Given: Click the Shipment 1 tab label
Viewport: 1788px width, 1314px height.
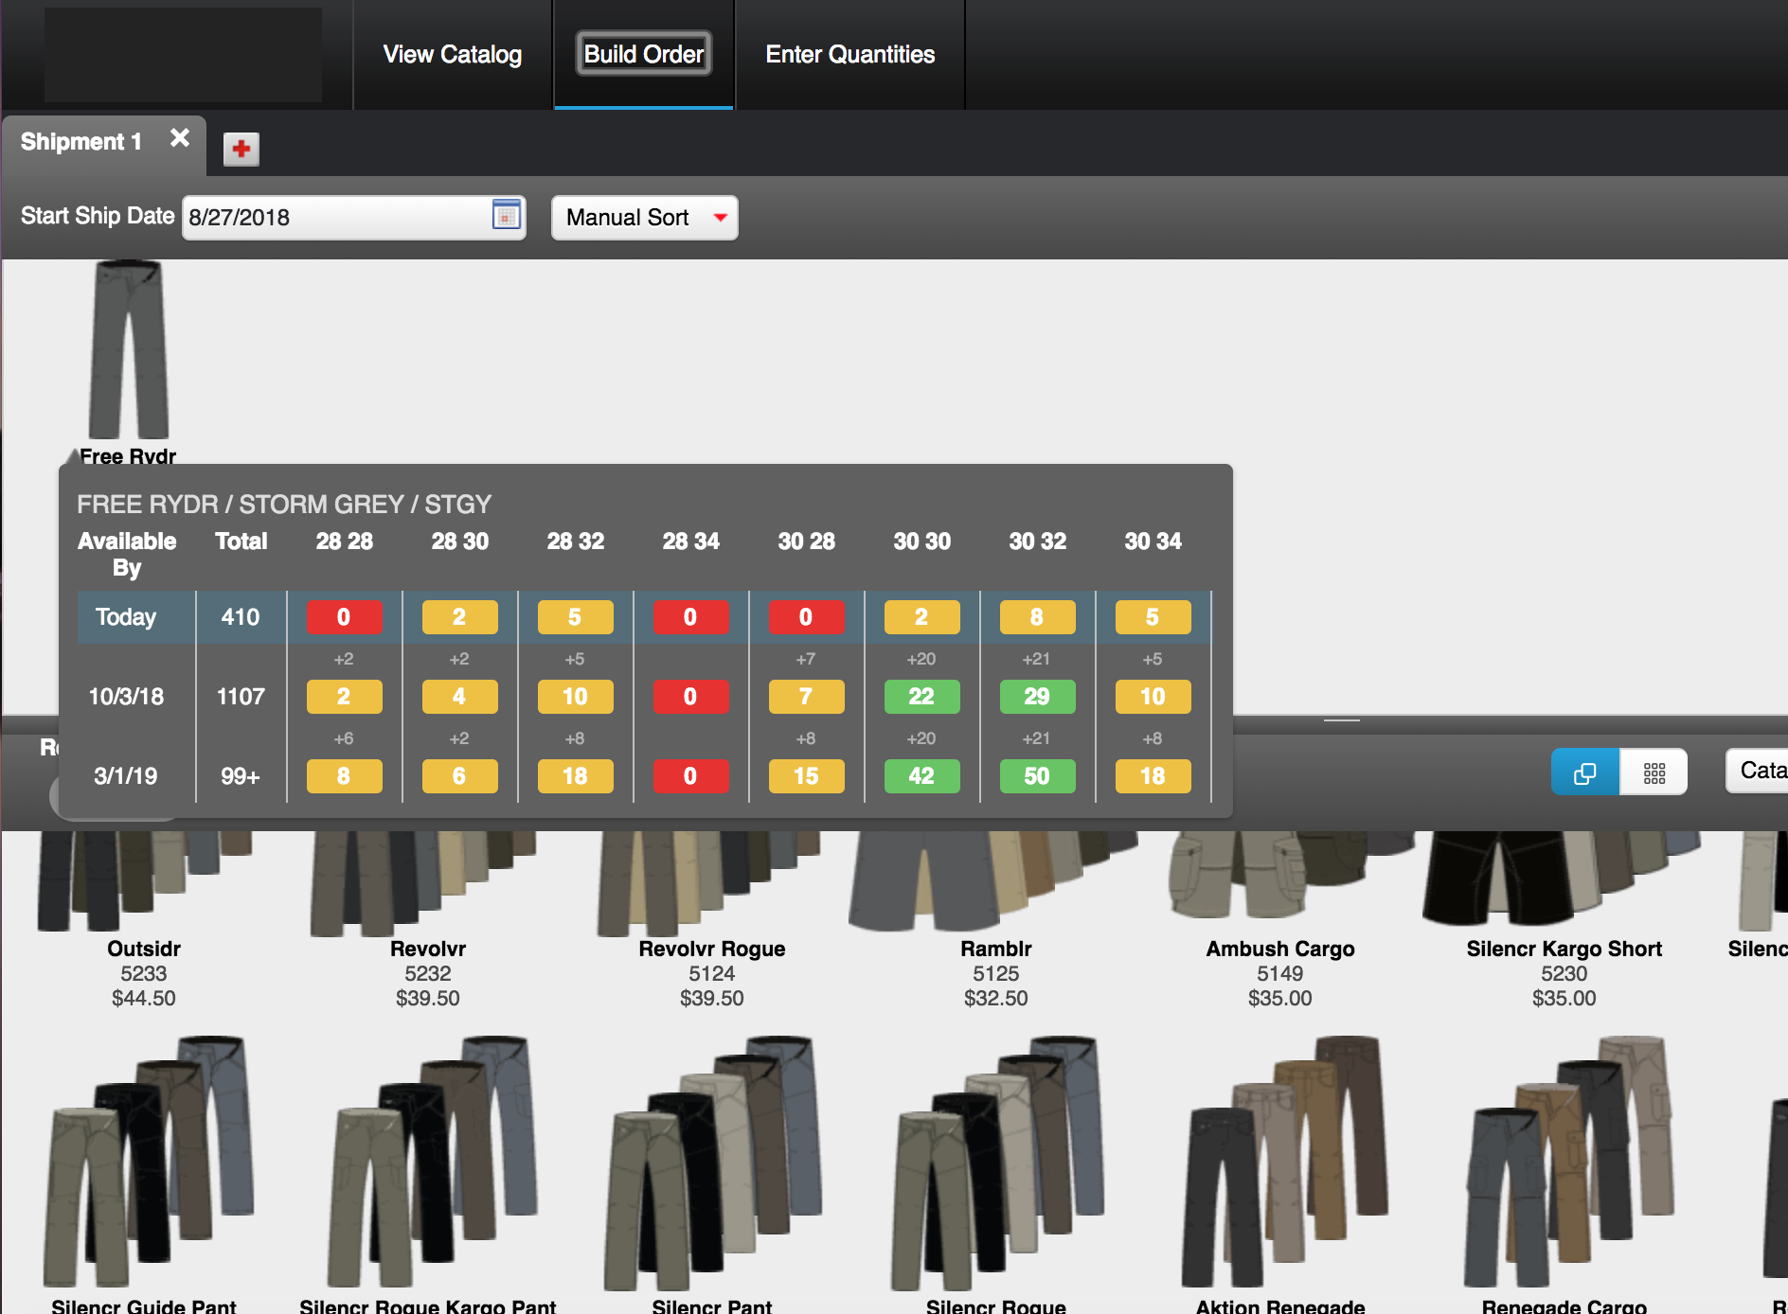Looking at the screenshot, I should (x=81, y=142).
